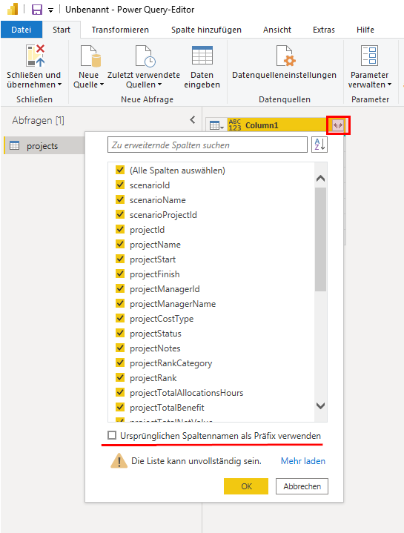Image resolution: width=404 pixels, height=533 pixels.
Task: Click the save icon in title bar
Action: pos(37,10)
